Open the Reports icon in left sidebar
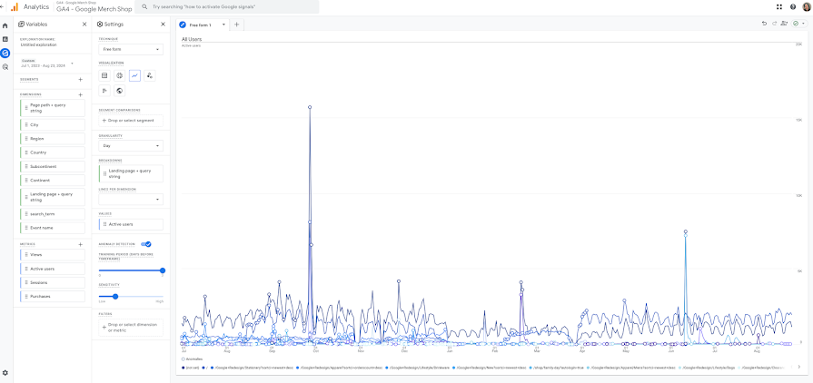Image resolution: width=813 pixels, height=383 pixels. tap(5, 39)
